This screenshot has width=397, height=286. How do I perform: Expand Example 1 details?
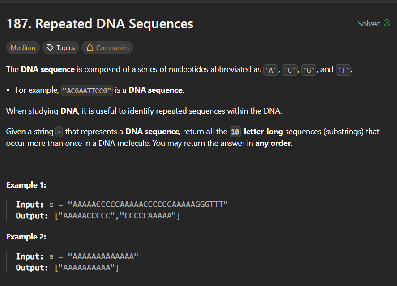coord(26,184)
